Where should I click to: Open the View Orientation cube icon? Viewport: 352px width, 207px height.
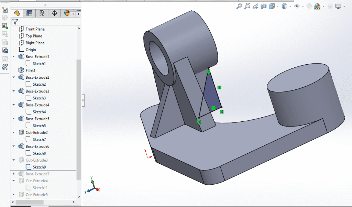pos(272,6)
